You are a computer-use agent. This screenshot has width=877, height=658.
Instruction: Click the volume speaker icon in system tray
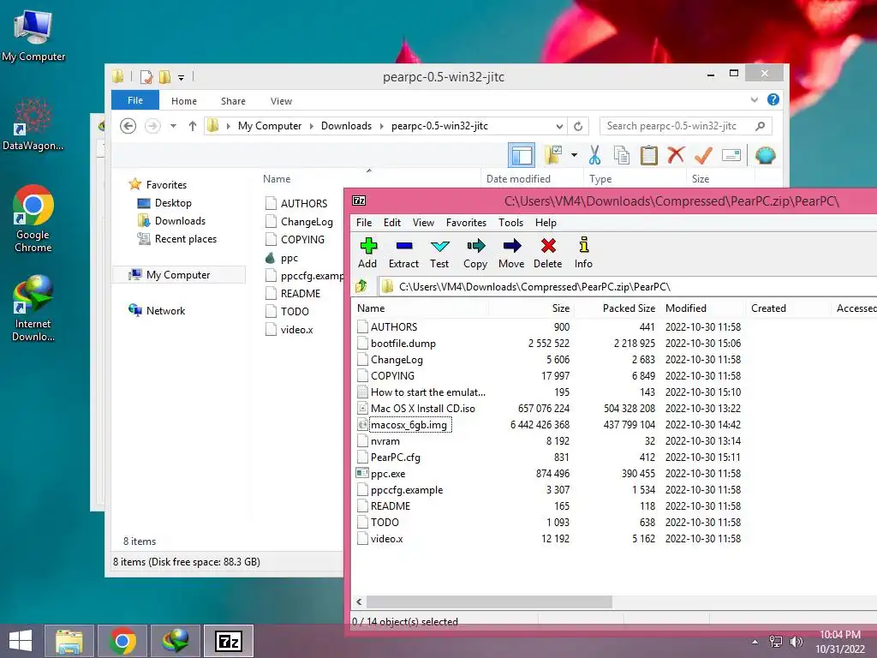click(x=796, y=642)
